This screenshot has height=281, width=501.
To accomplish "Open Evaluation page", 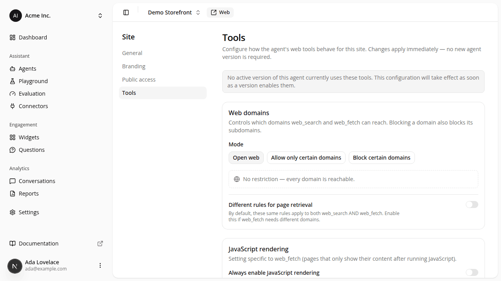I will (x=56, y=94).
